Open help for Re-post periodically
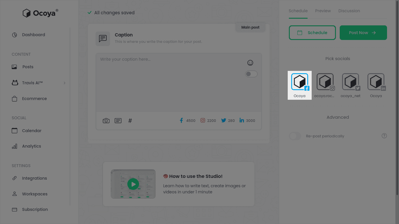399x224 pixels. [384, 136]
